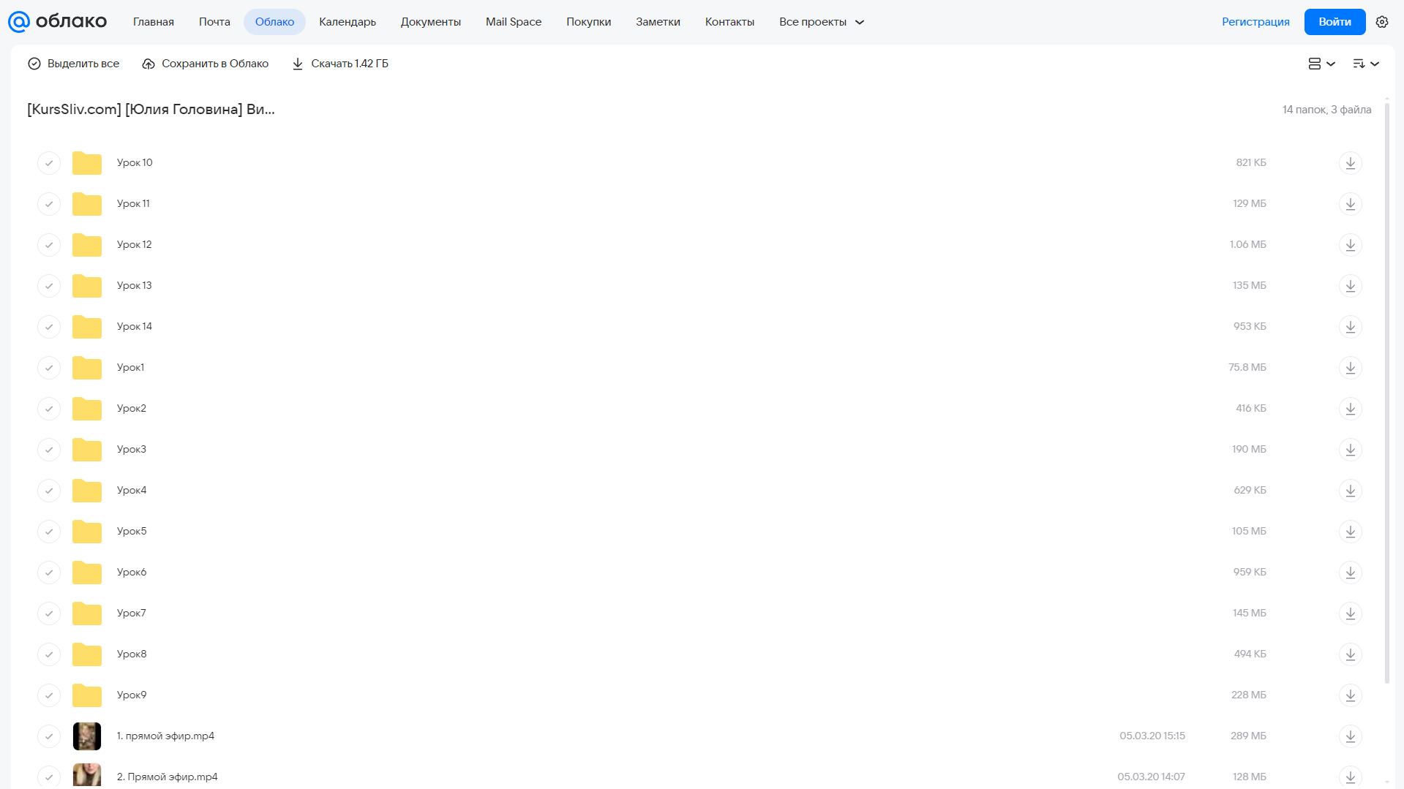Click the Войти button
This screenshot has height=789, width=1404.
pyautogui.click(x=1334, y=22)
